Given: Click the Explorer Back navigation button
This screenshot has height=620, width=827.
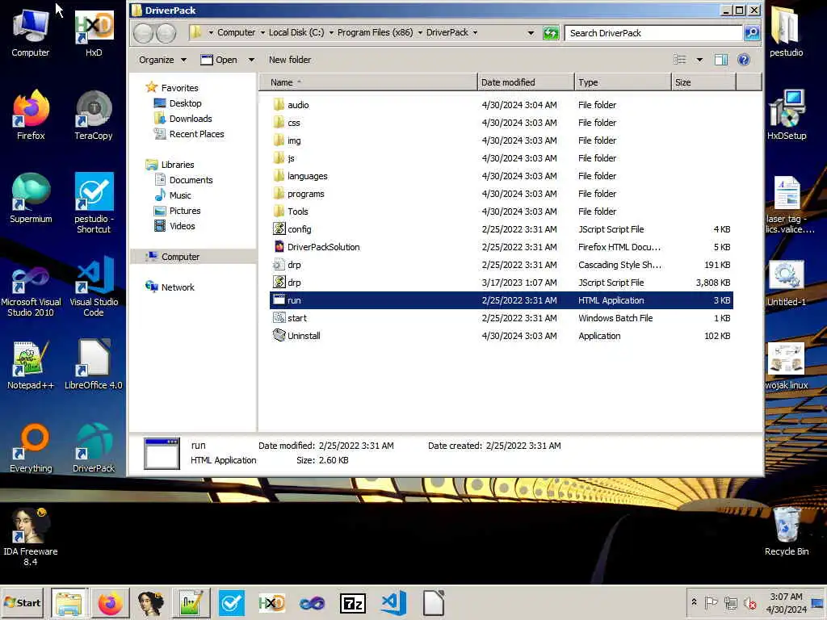Looking at the screenshot, I should 144,33.
